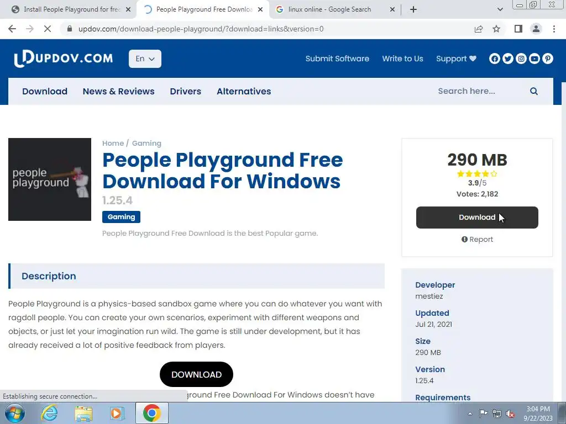Open Action Center flag tray icon

coord(483,414)
